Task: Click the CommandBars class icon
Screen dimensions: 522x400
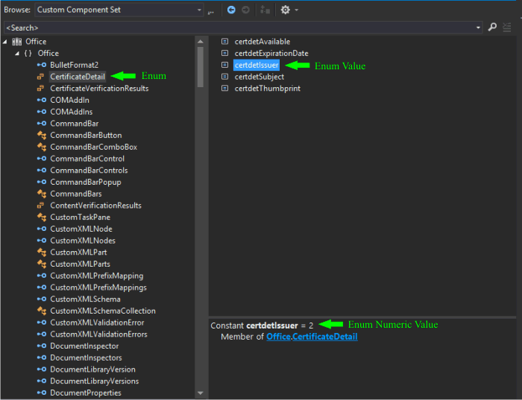Action: (x=42, y=194)
